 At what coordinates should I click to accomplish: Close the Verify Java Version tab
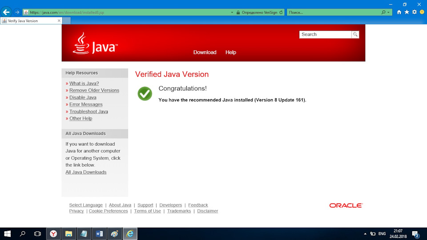[x=59, y=21]
